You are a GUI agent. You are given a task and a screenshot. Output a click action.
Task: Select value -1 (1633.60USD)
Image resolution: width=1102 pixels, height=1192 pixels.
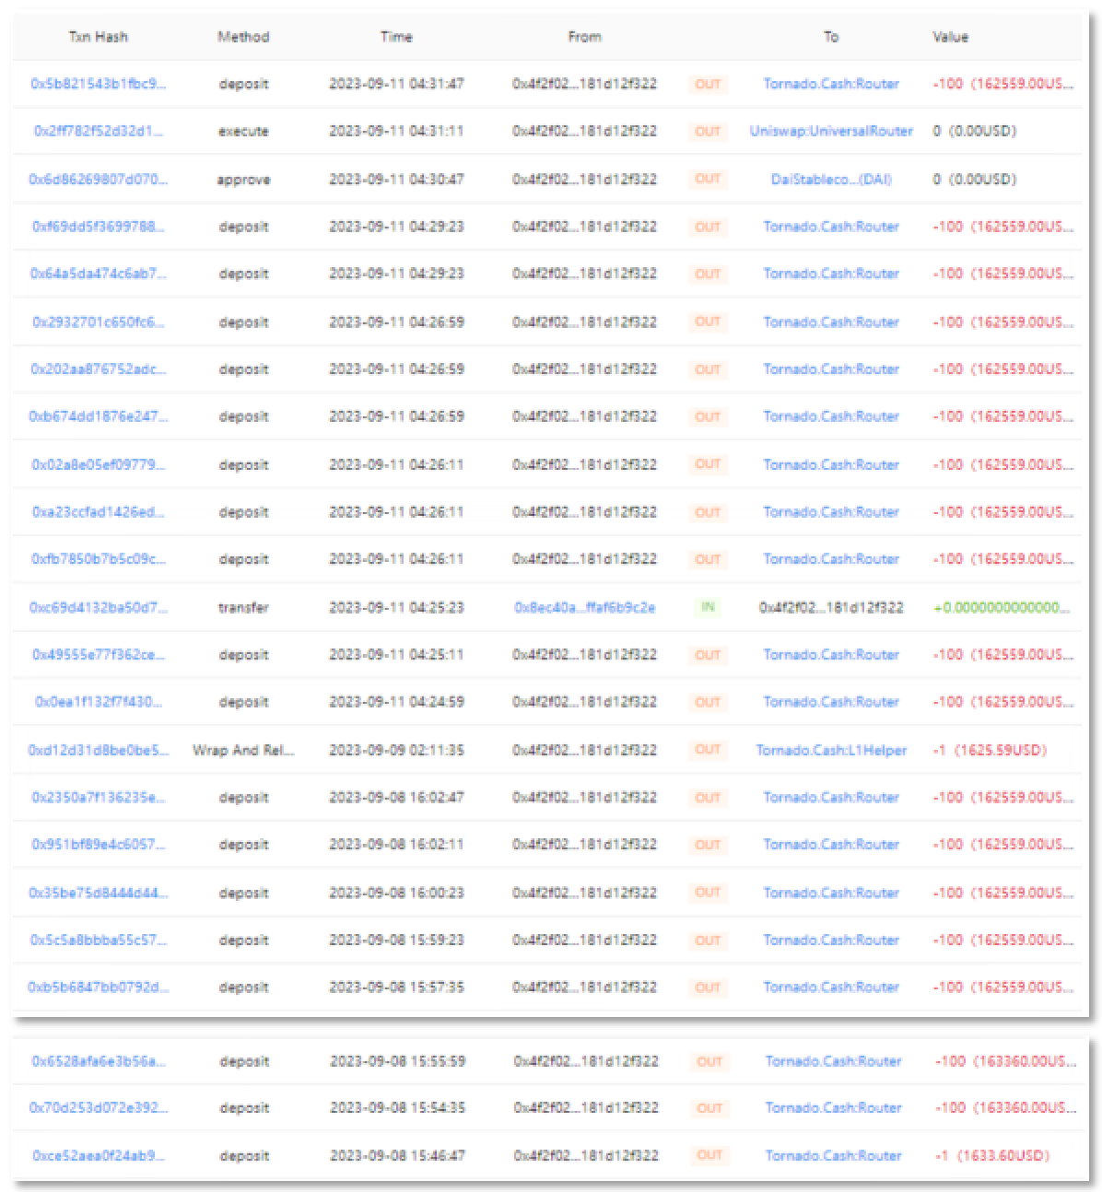pos(991,1156)
